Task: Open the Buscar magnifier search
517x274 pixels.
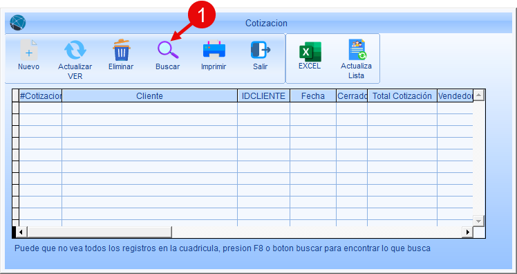Action: pos(168,50)
